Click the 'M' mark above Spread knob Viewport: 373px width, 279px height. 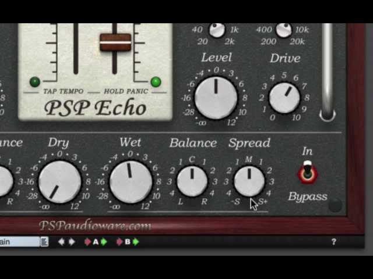[249, 159]
